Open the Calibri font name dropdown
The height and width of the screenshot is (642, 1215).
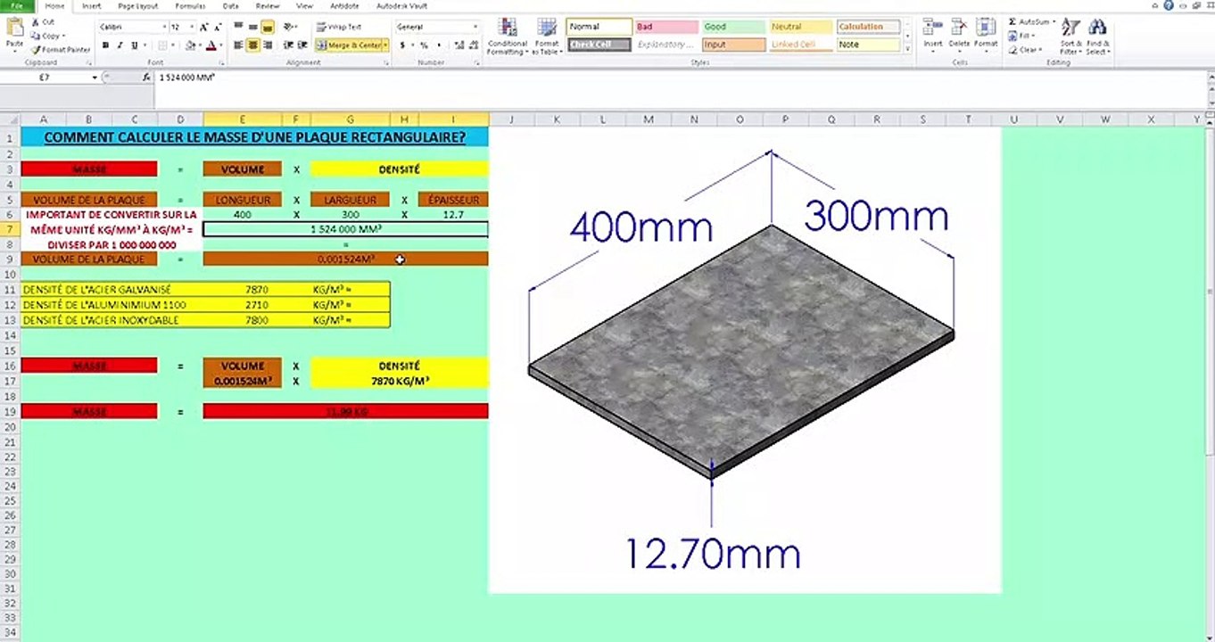point(164,28)
